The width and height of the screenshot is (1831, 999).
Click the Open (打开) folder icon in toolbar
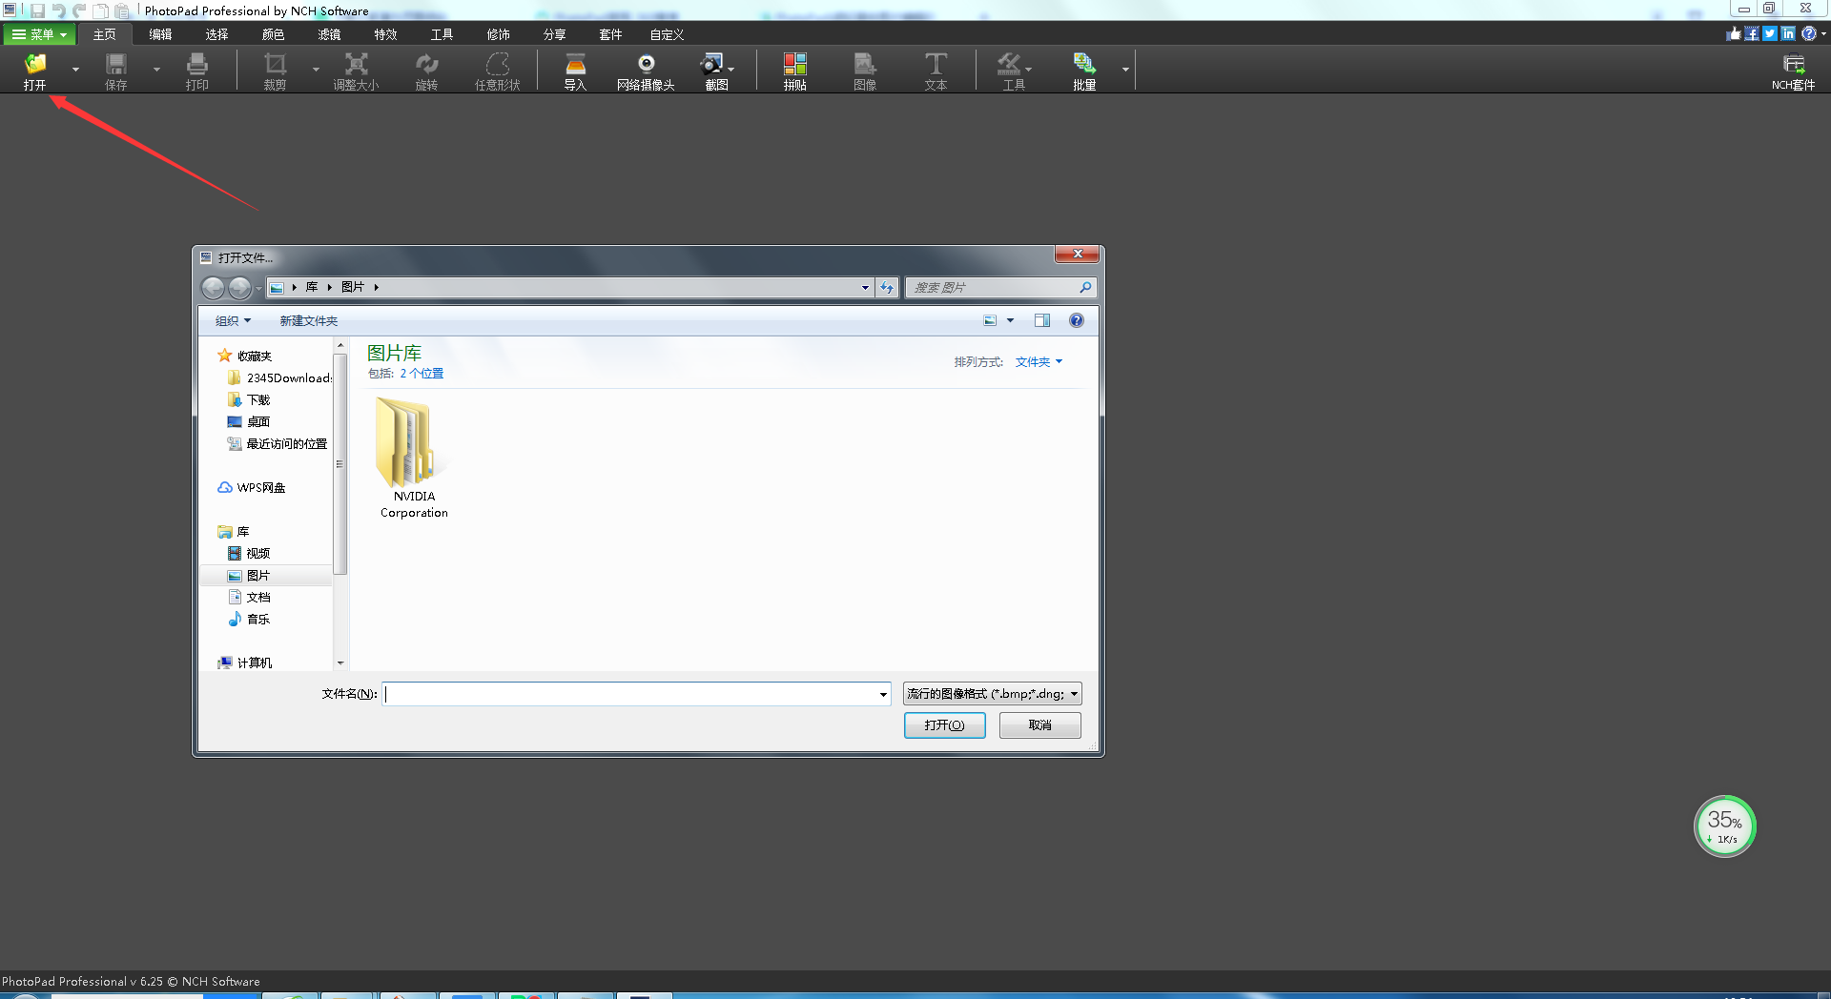35,65
